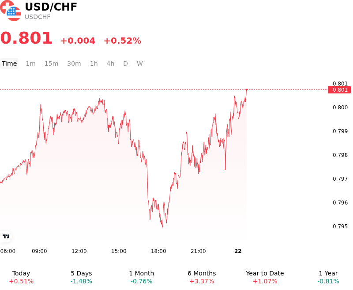Image resolution: width=353 pixels, height=290 pixels.
Task: Open the USD/CHF symbol title
Action: click(x=51, y=7)
